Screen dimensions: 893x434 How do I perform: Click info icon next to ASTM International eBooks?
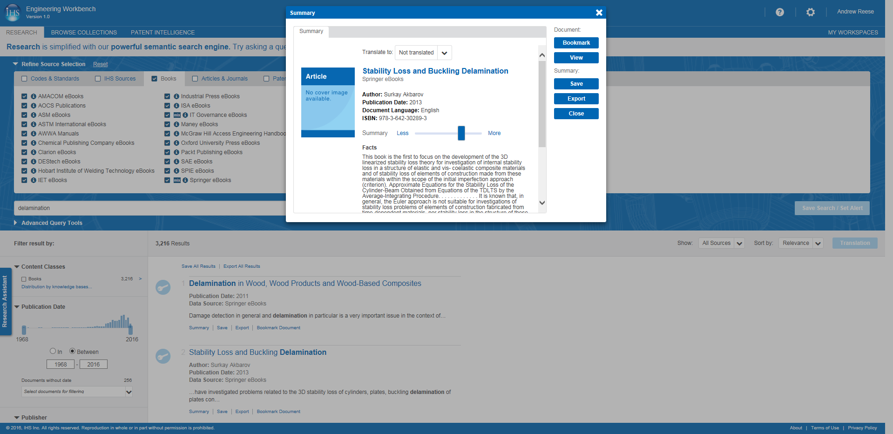34,124
